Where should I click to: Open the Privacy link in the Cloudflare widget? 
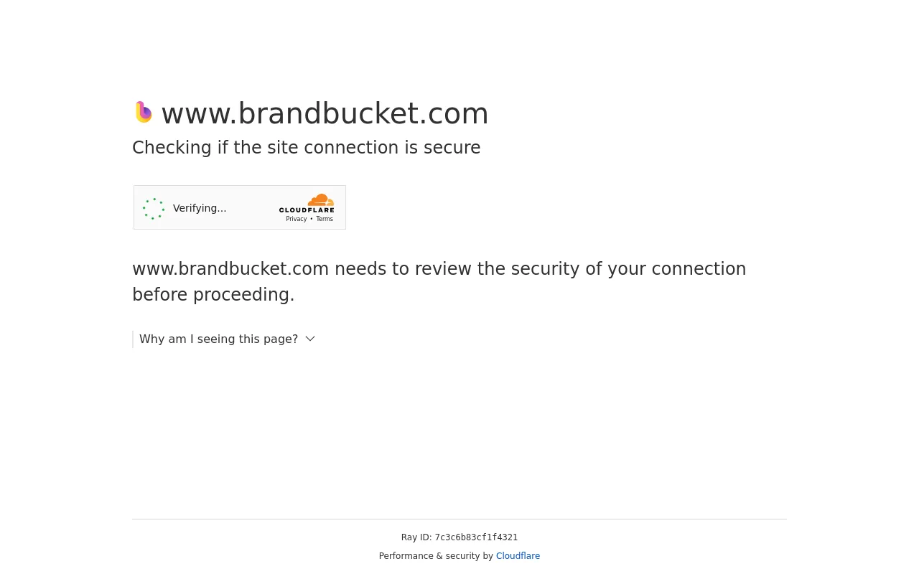296,220
